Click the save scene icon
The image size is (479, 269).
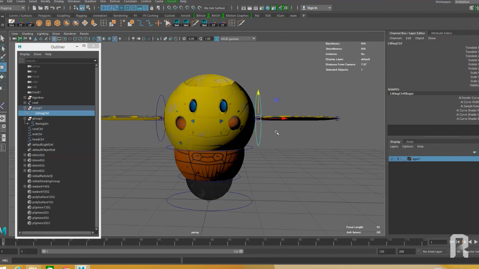[47, 8]
